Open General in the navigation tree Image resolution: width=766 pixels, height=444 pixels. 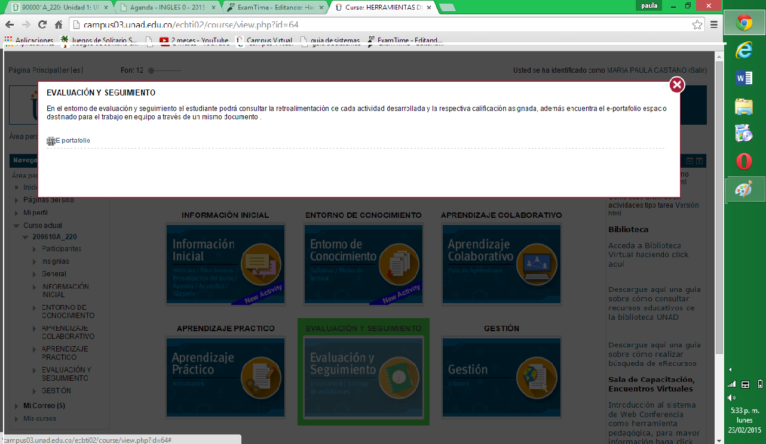click(x=54, y=274)
